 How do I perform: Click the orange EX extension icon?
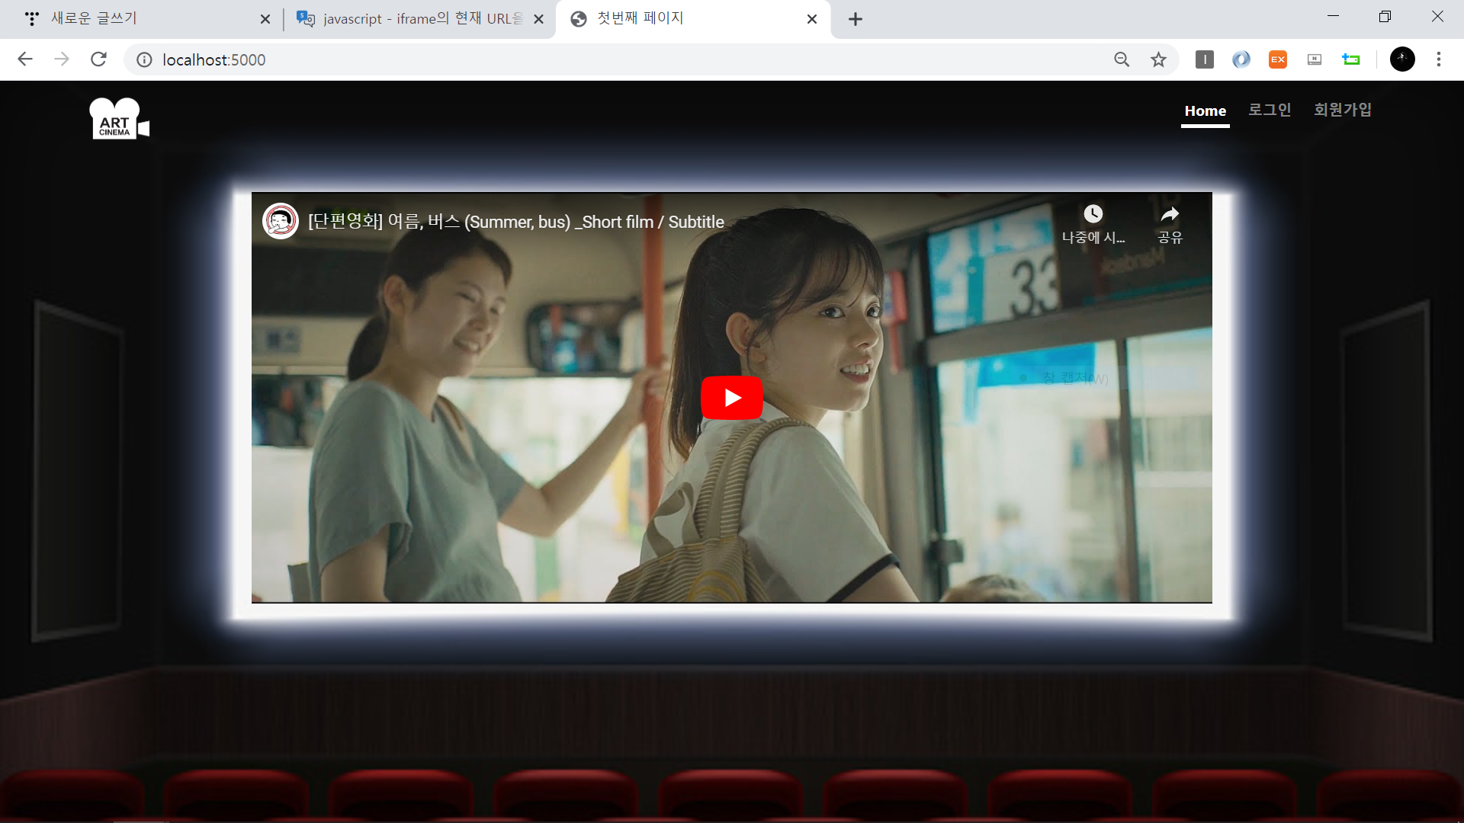(1277, 59)
